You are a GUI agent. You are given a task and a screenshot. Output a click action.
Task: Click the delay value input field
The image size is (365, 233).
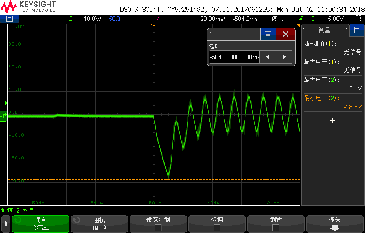pyautogui.click(x=234, y=57)
